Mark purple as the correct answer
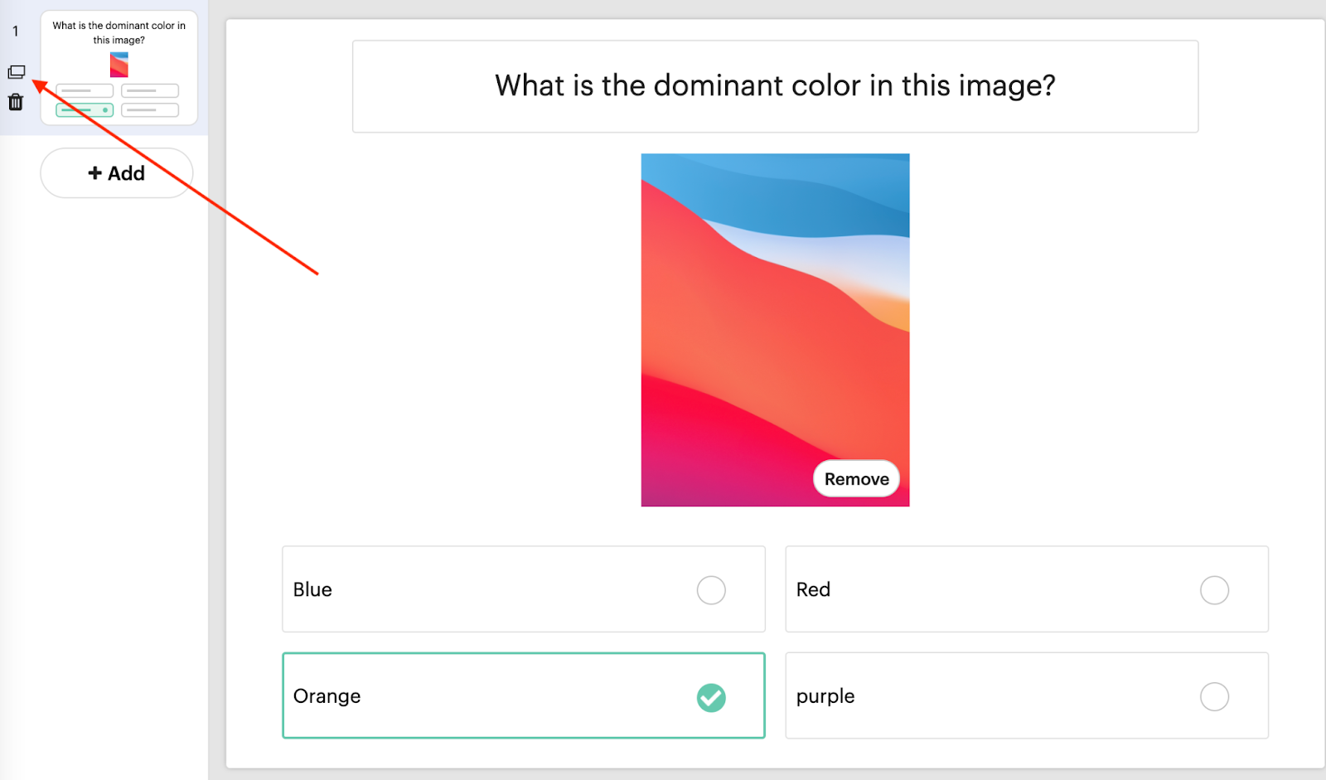Screen dimensions: 1326x780 (x=1214, y=696)
